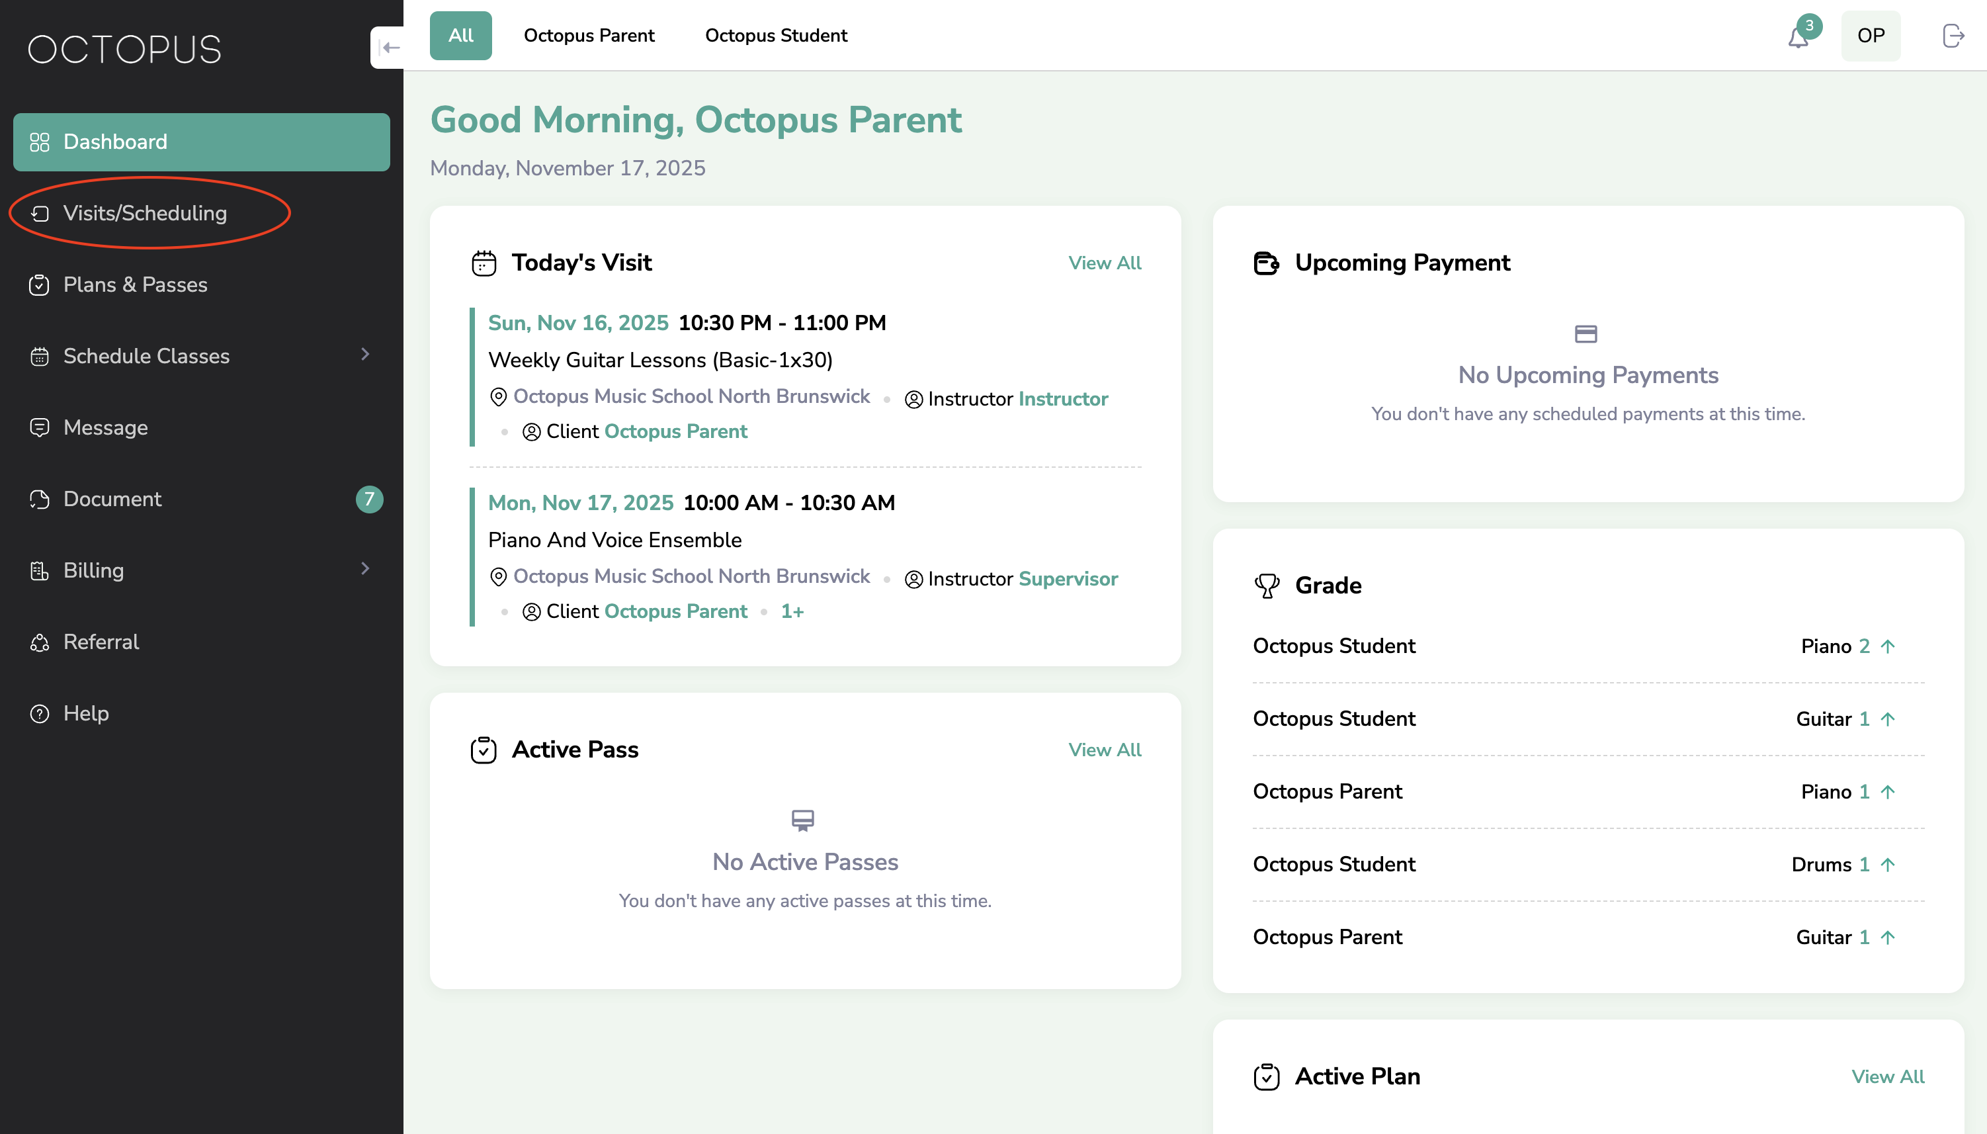Switch to the Octopus Parent tab
Image resolution: width=1987 pixels, height=1134 pixels.
click(x=589, y=36)
